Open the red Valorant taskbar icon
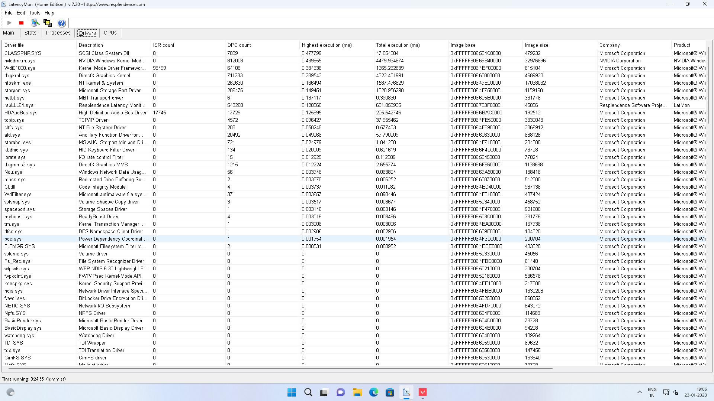Viewport: 714px width, 401px height. [422, 392]
